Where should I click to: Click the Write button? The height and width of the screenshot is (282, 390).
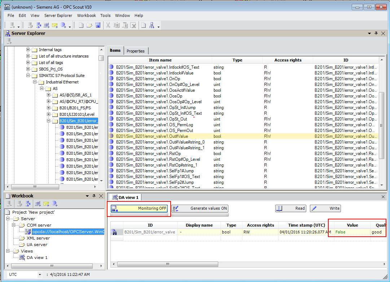pyautogui.click(x=325, y=208)
